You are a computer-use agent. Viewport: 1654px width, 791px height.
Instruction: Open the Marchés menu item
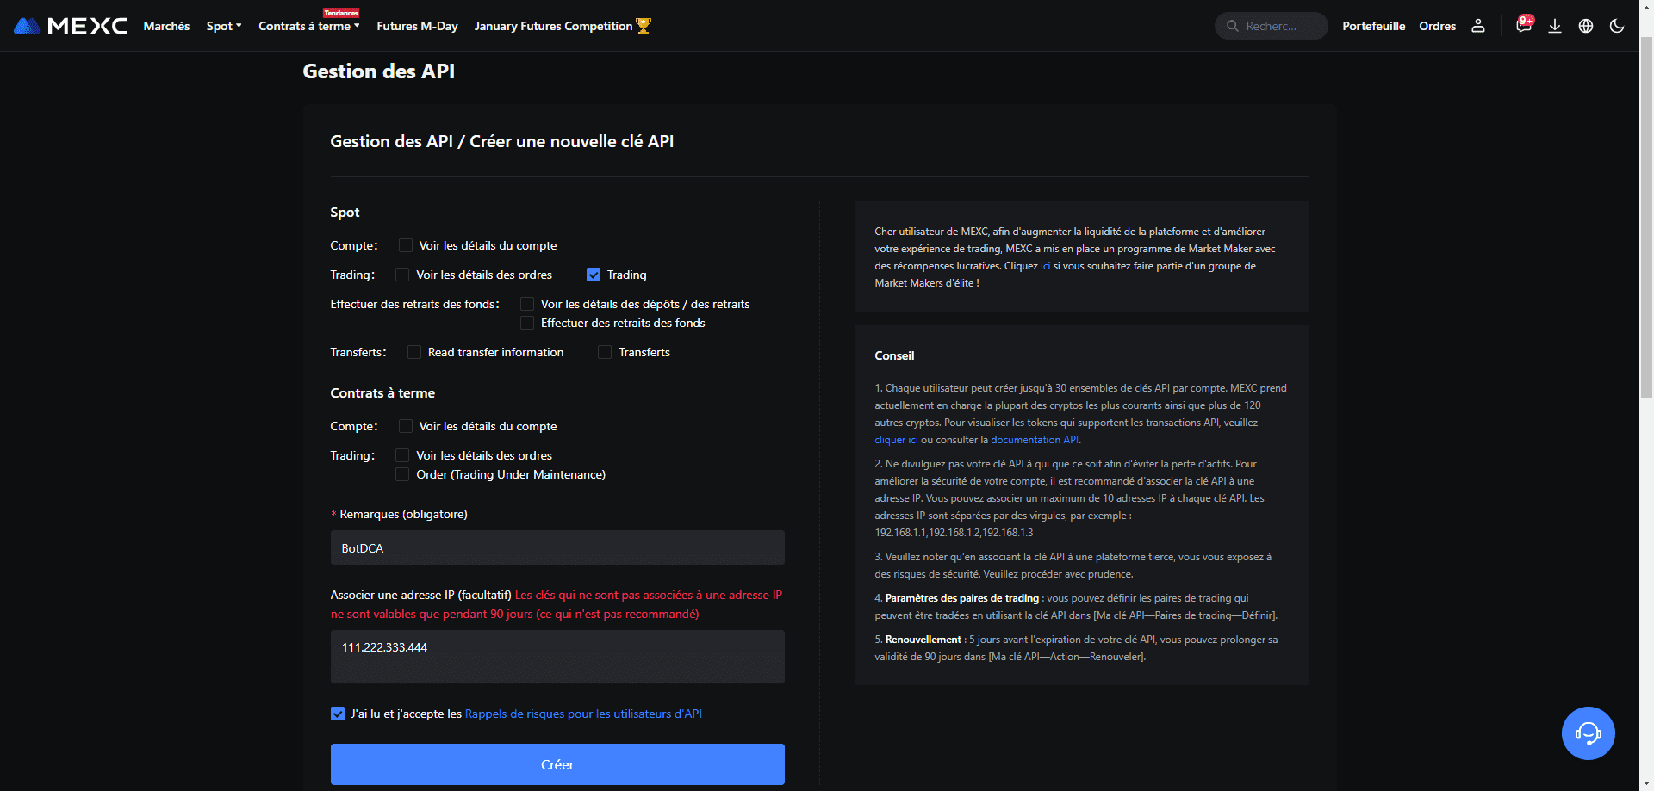(166, 26)
